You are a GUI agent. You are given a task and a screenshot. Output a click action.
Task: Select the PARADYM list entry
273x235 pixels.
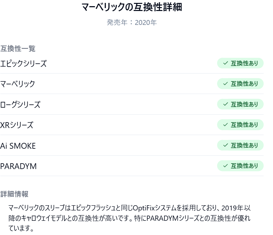18,166
